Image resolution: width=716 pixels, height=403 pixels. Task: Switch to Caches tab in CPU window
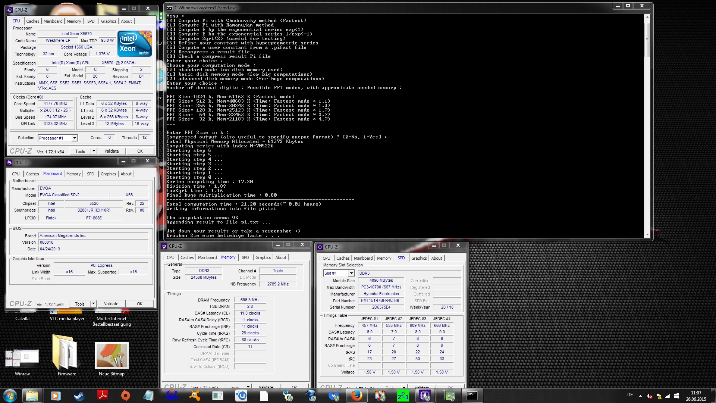[32, 21]
